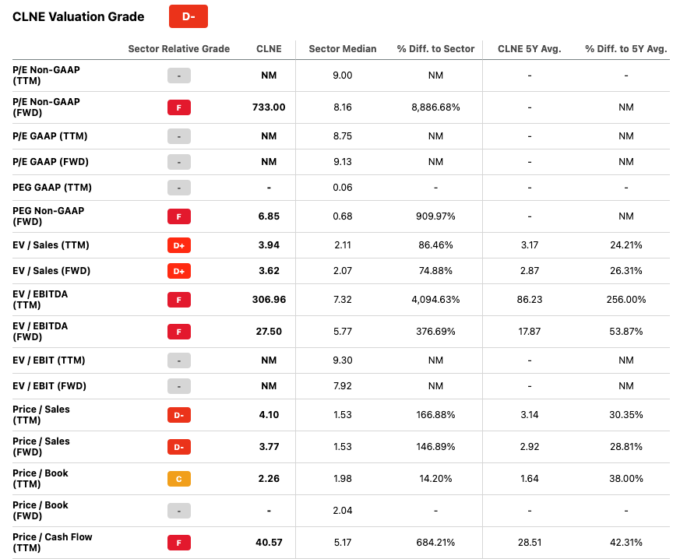Select the C grade badge for Price / Book (TTM)

coord(178,479)
